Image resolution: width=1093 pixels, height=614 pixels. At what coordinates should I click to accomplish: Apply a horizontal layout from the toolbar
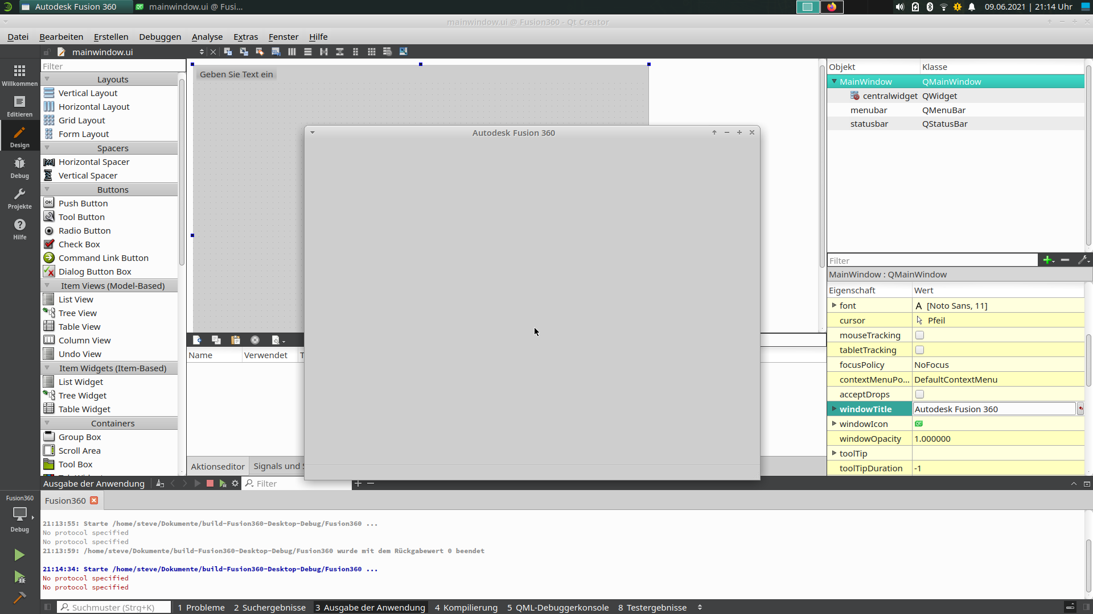(292, 52)
